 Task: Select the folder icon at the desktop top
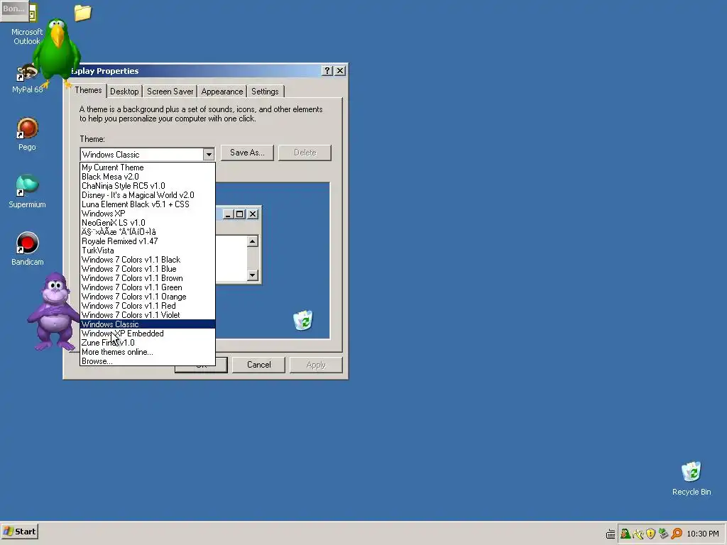[x=83, y=13]
